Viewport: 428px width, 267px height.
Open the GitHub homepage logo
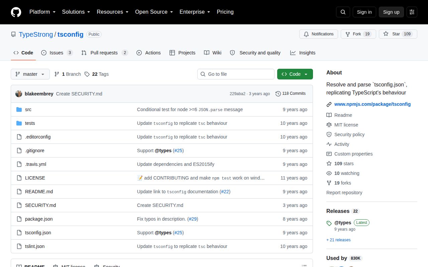pyautogui.click(x=16, y=12)
